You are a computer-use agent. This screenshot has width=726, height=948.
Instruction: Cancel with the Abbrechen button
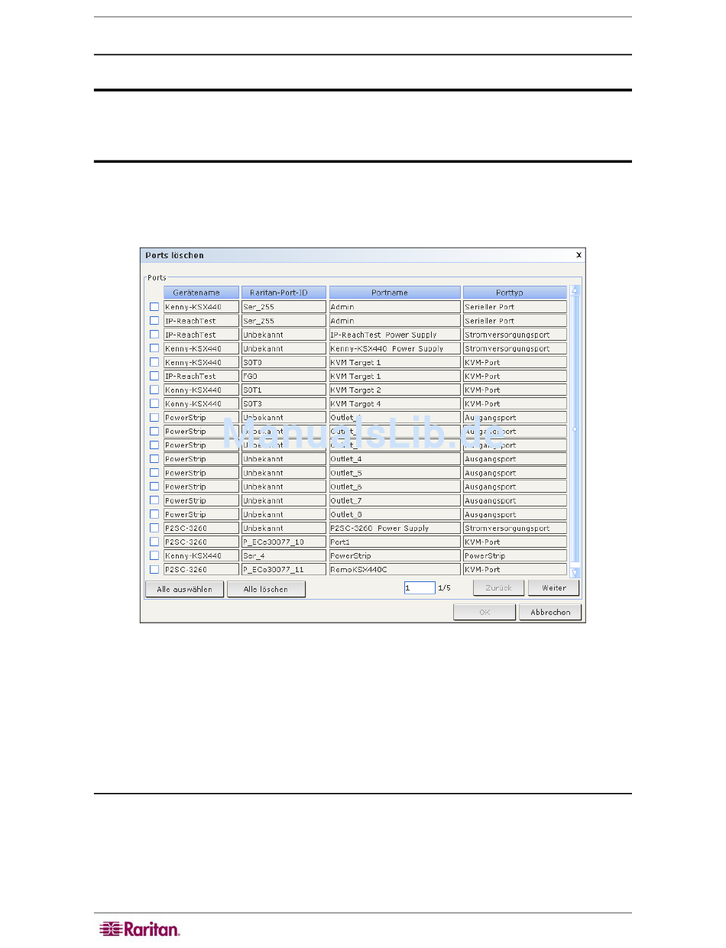click(x=550, y=612)
